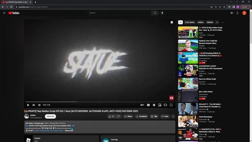Toggle theater mode
The width and height of the screenshot is (252, 142).
tap(165, 105)
